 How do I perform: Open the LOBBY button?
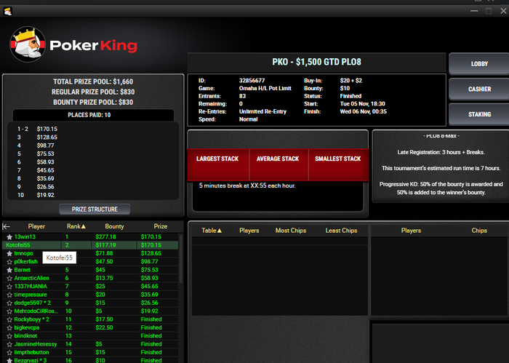click(x=479, y=63)
